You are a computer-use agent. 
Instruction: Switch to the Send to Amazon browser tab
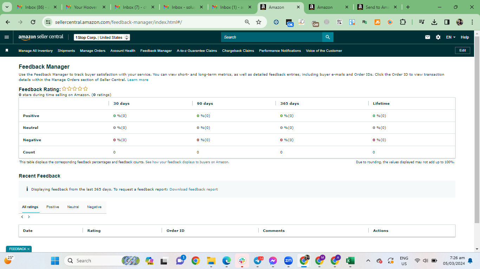pos(377,7)
